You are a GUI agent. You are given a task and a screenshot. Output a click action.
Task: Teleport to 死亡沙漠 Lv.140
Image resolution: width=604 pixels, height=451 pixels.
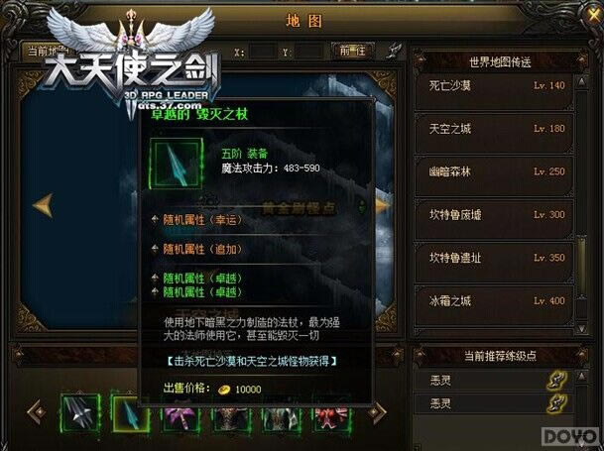[x=495, y=90]
